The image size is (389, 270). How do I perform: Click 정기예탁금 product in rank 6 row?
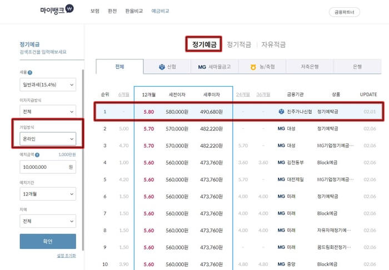(327, 196)
